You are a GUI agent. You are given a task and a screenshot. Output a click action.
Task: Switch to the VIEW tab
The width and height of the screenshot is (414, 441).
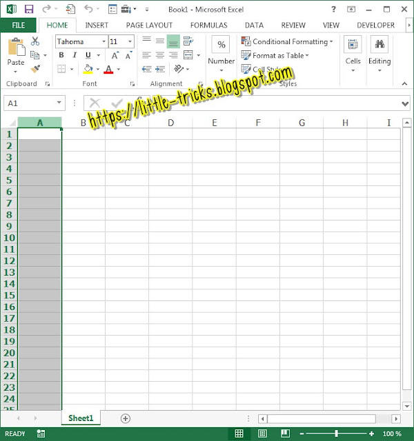coord(331,25)
